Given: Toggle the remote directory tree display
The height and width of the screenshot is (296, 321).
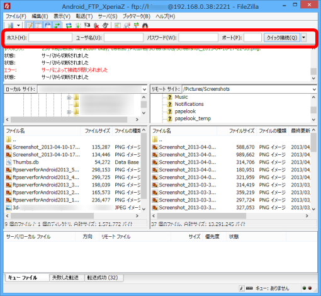Looking at the screenshot, I should (x=48, y=26).
